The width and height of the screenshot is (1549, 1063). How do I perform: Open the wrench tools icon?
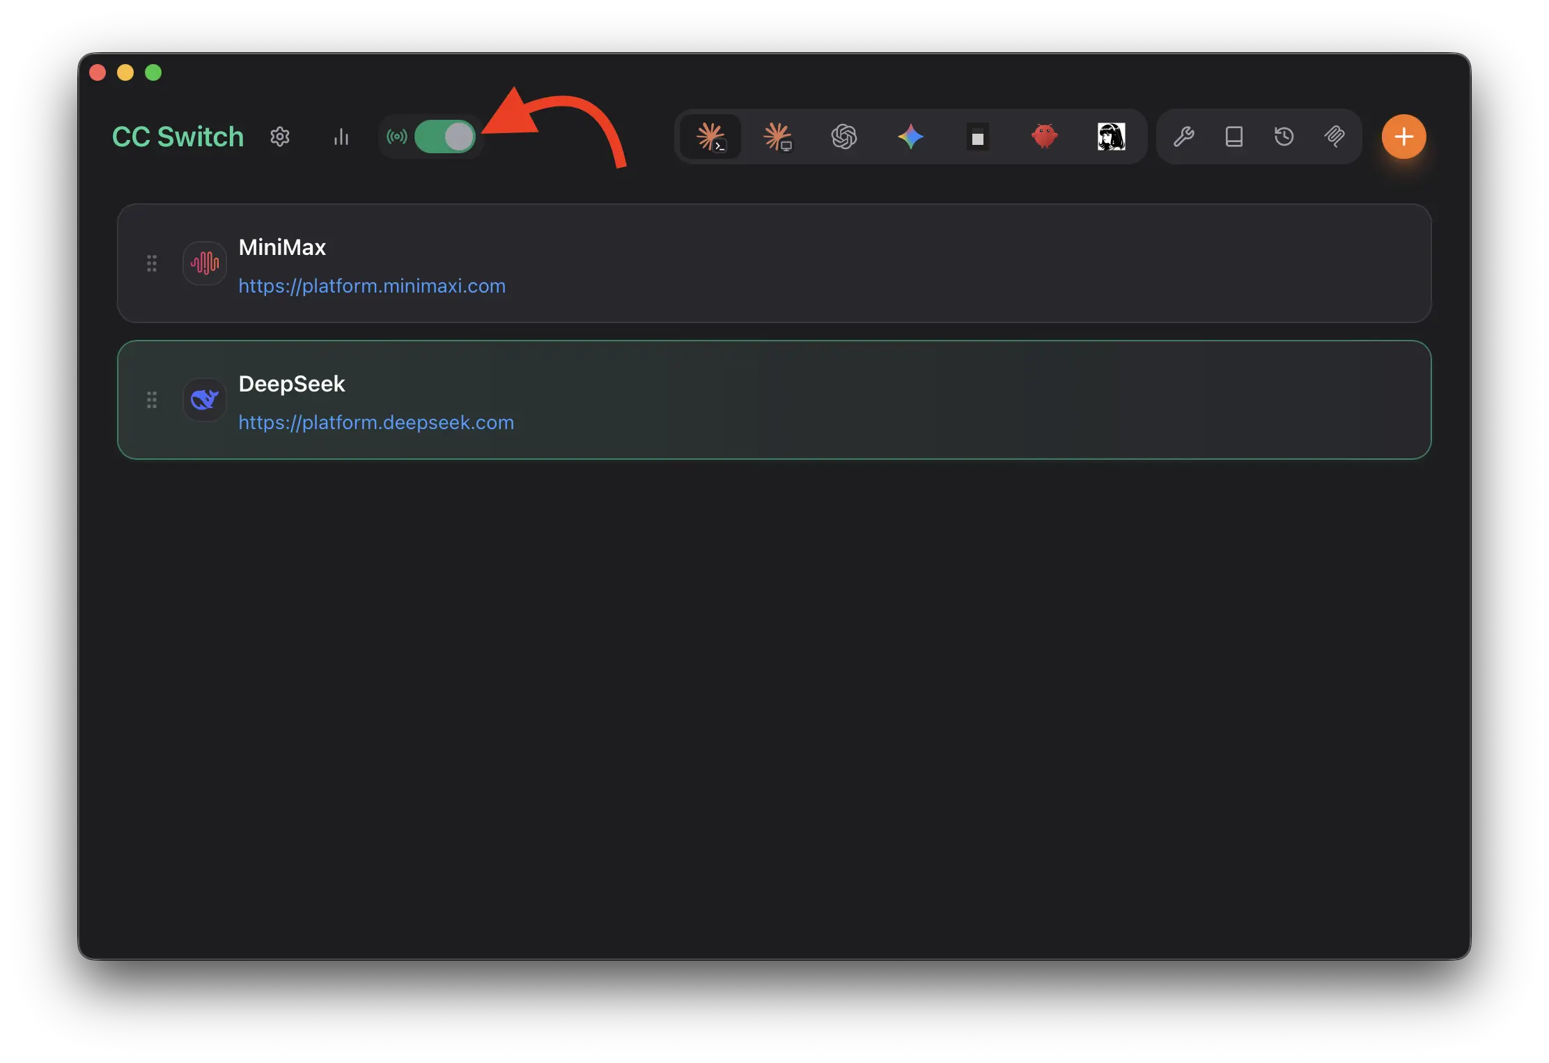(1183, 137)
